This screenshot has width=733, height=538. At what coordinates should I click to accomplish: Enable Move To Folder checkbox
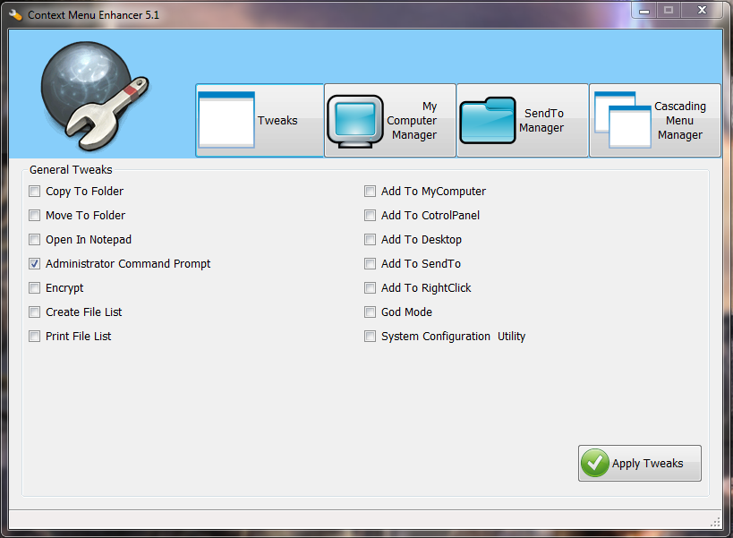(35, 216)
